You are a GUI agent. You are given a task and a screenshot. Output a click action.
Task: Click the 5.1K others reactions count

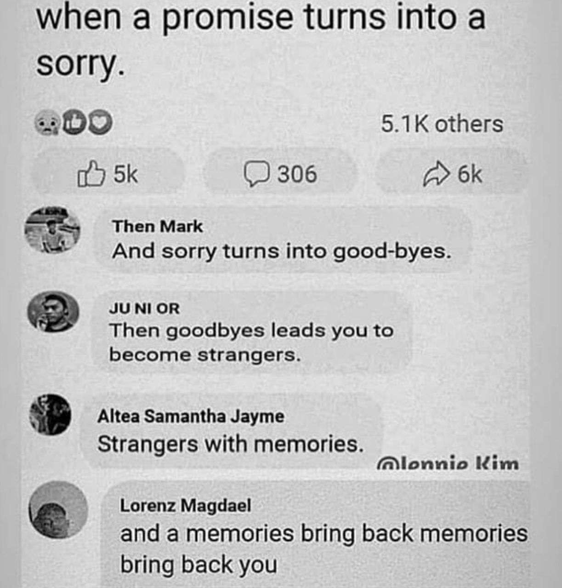[x=442, y=124]
